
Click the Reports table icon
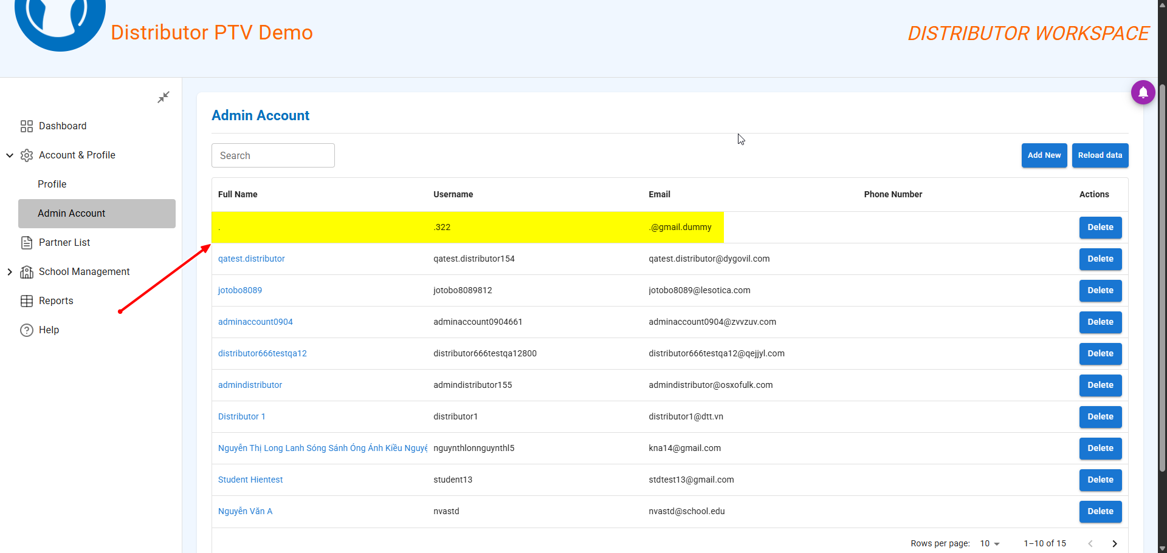[27, 301]
